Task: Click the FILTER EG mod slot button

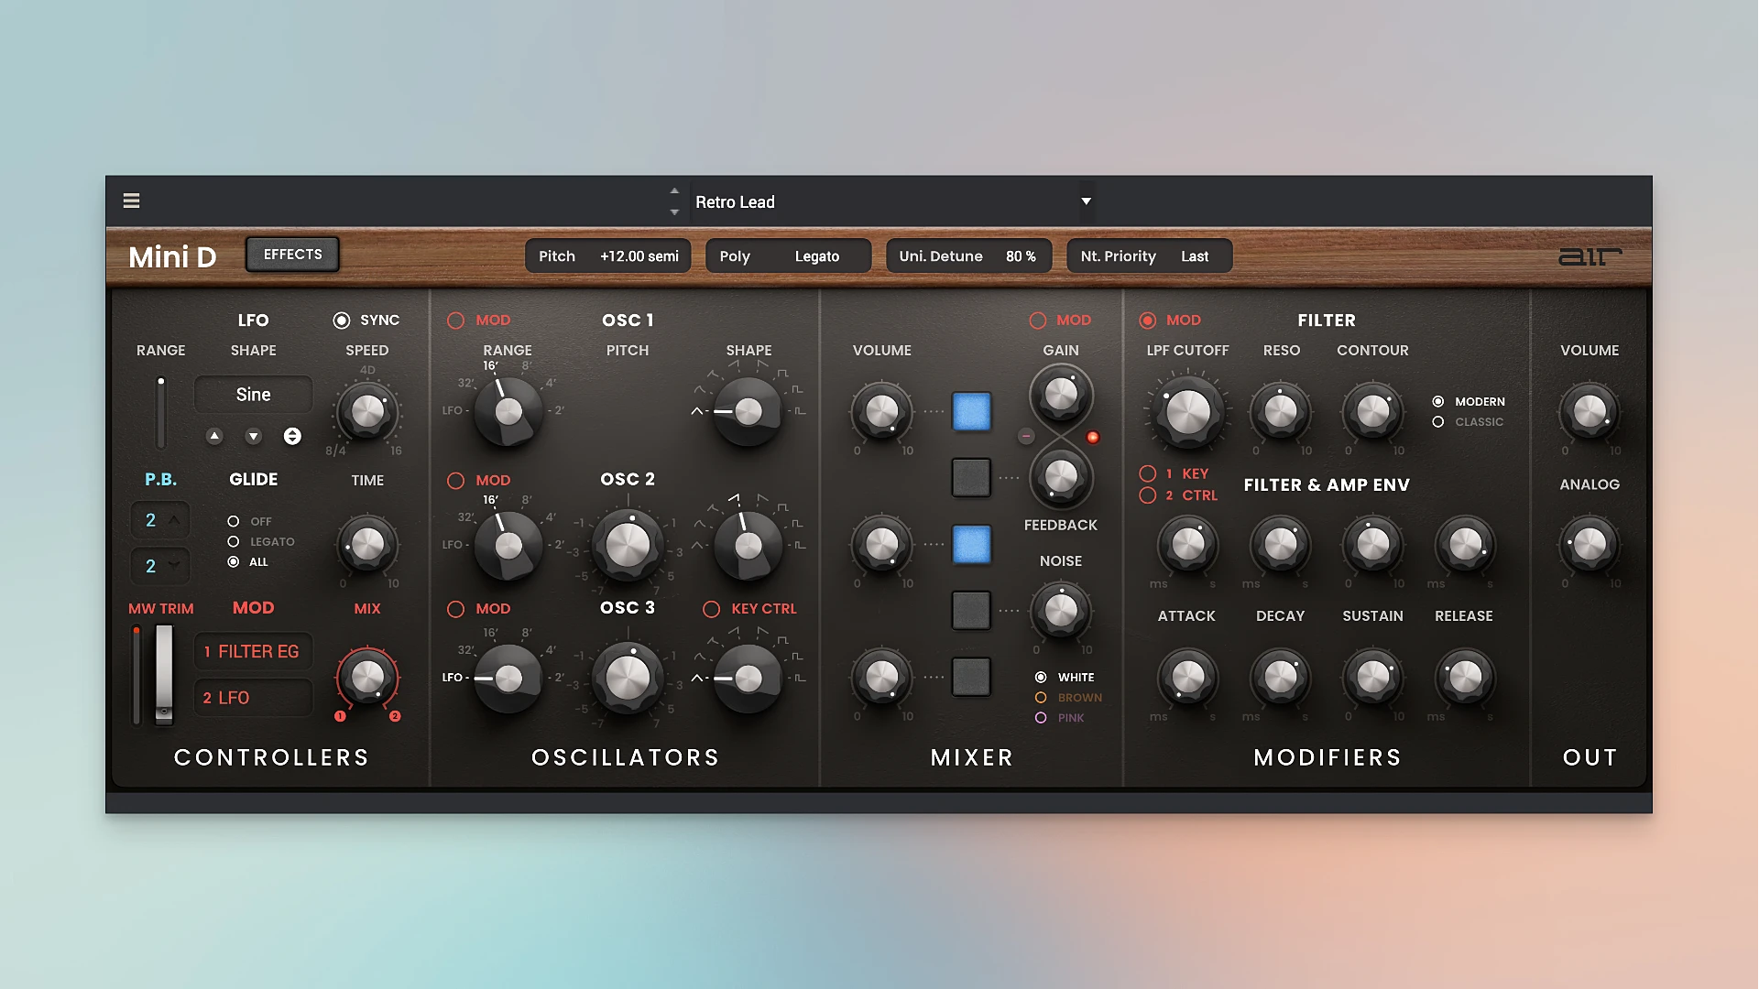Action: (253, 651)
